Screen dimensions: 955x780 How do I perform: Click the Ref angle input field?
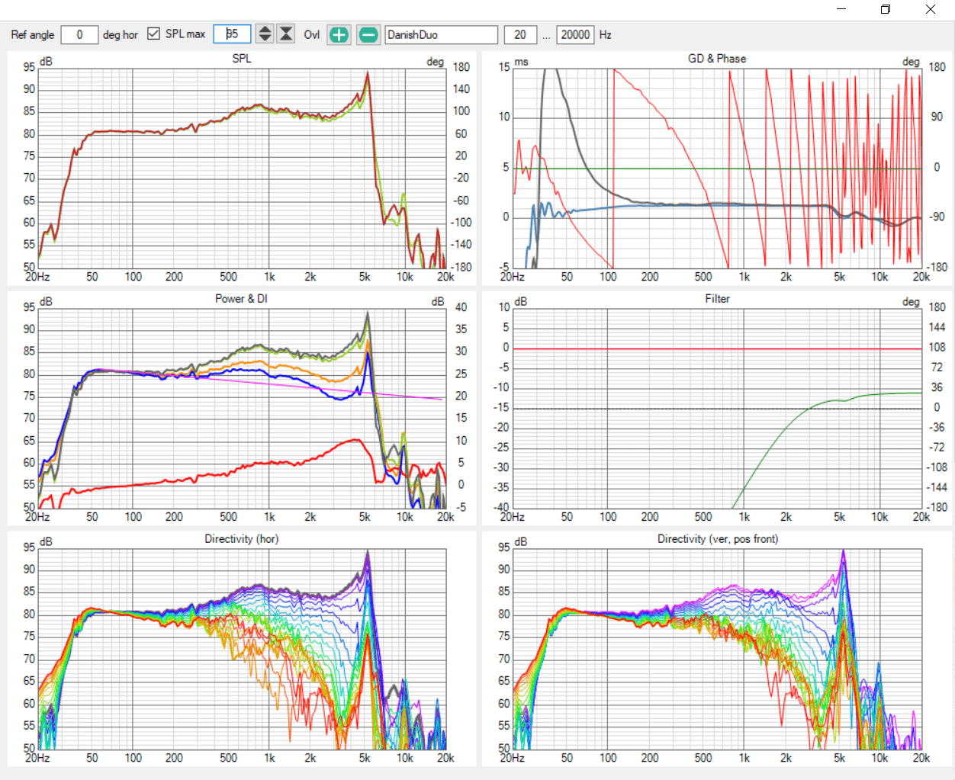point(79,34)
